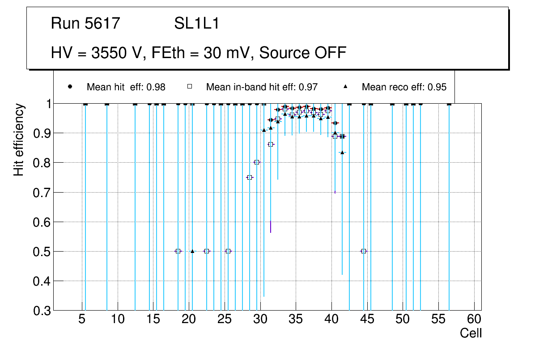Click the black triangle legend marker
The image size is (535, 345).
(345, 87)
